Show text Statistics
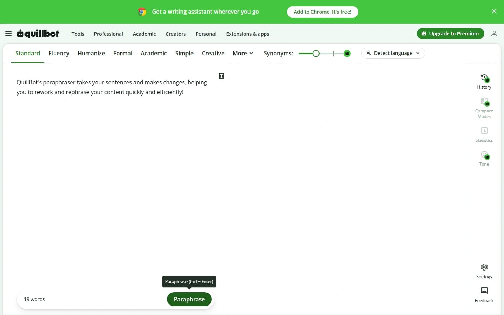Screen dimensions: 504x315 [484, 135]
